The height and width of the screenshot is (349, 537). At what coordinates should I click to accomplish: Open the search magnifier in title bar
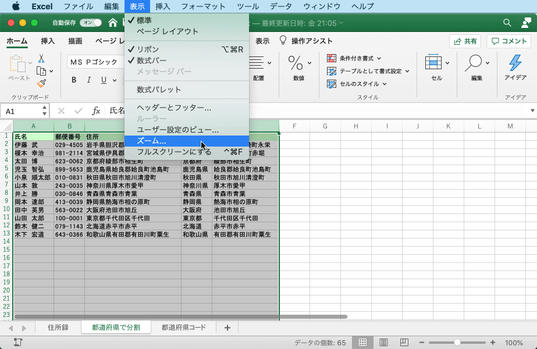pyautogui.click(x=507, y=23)
